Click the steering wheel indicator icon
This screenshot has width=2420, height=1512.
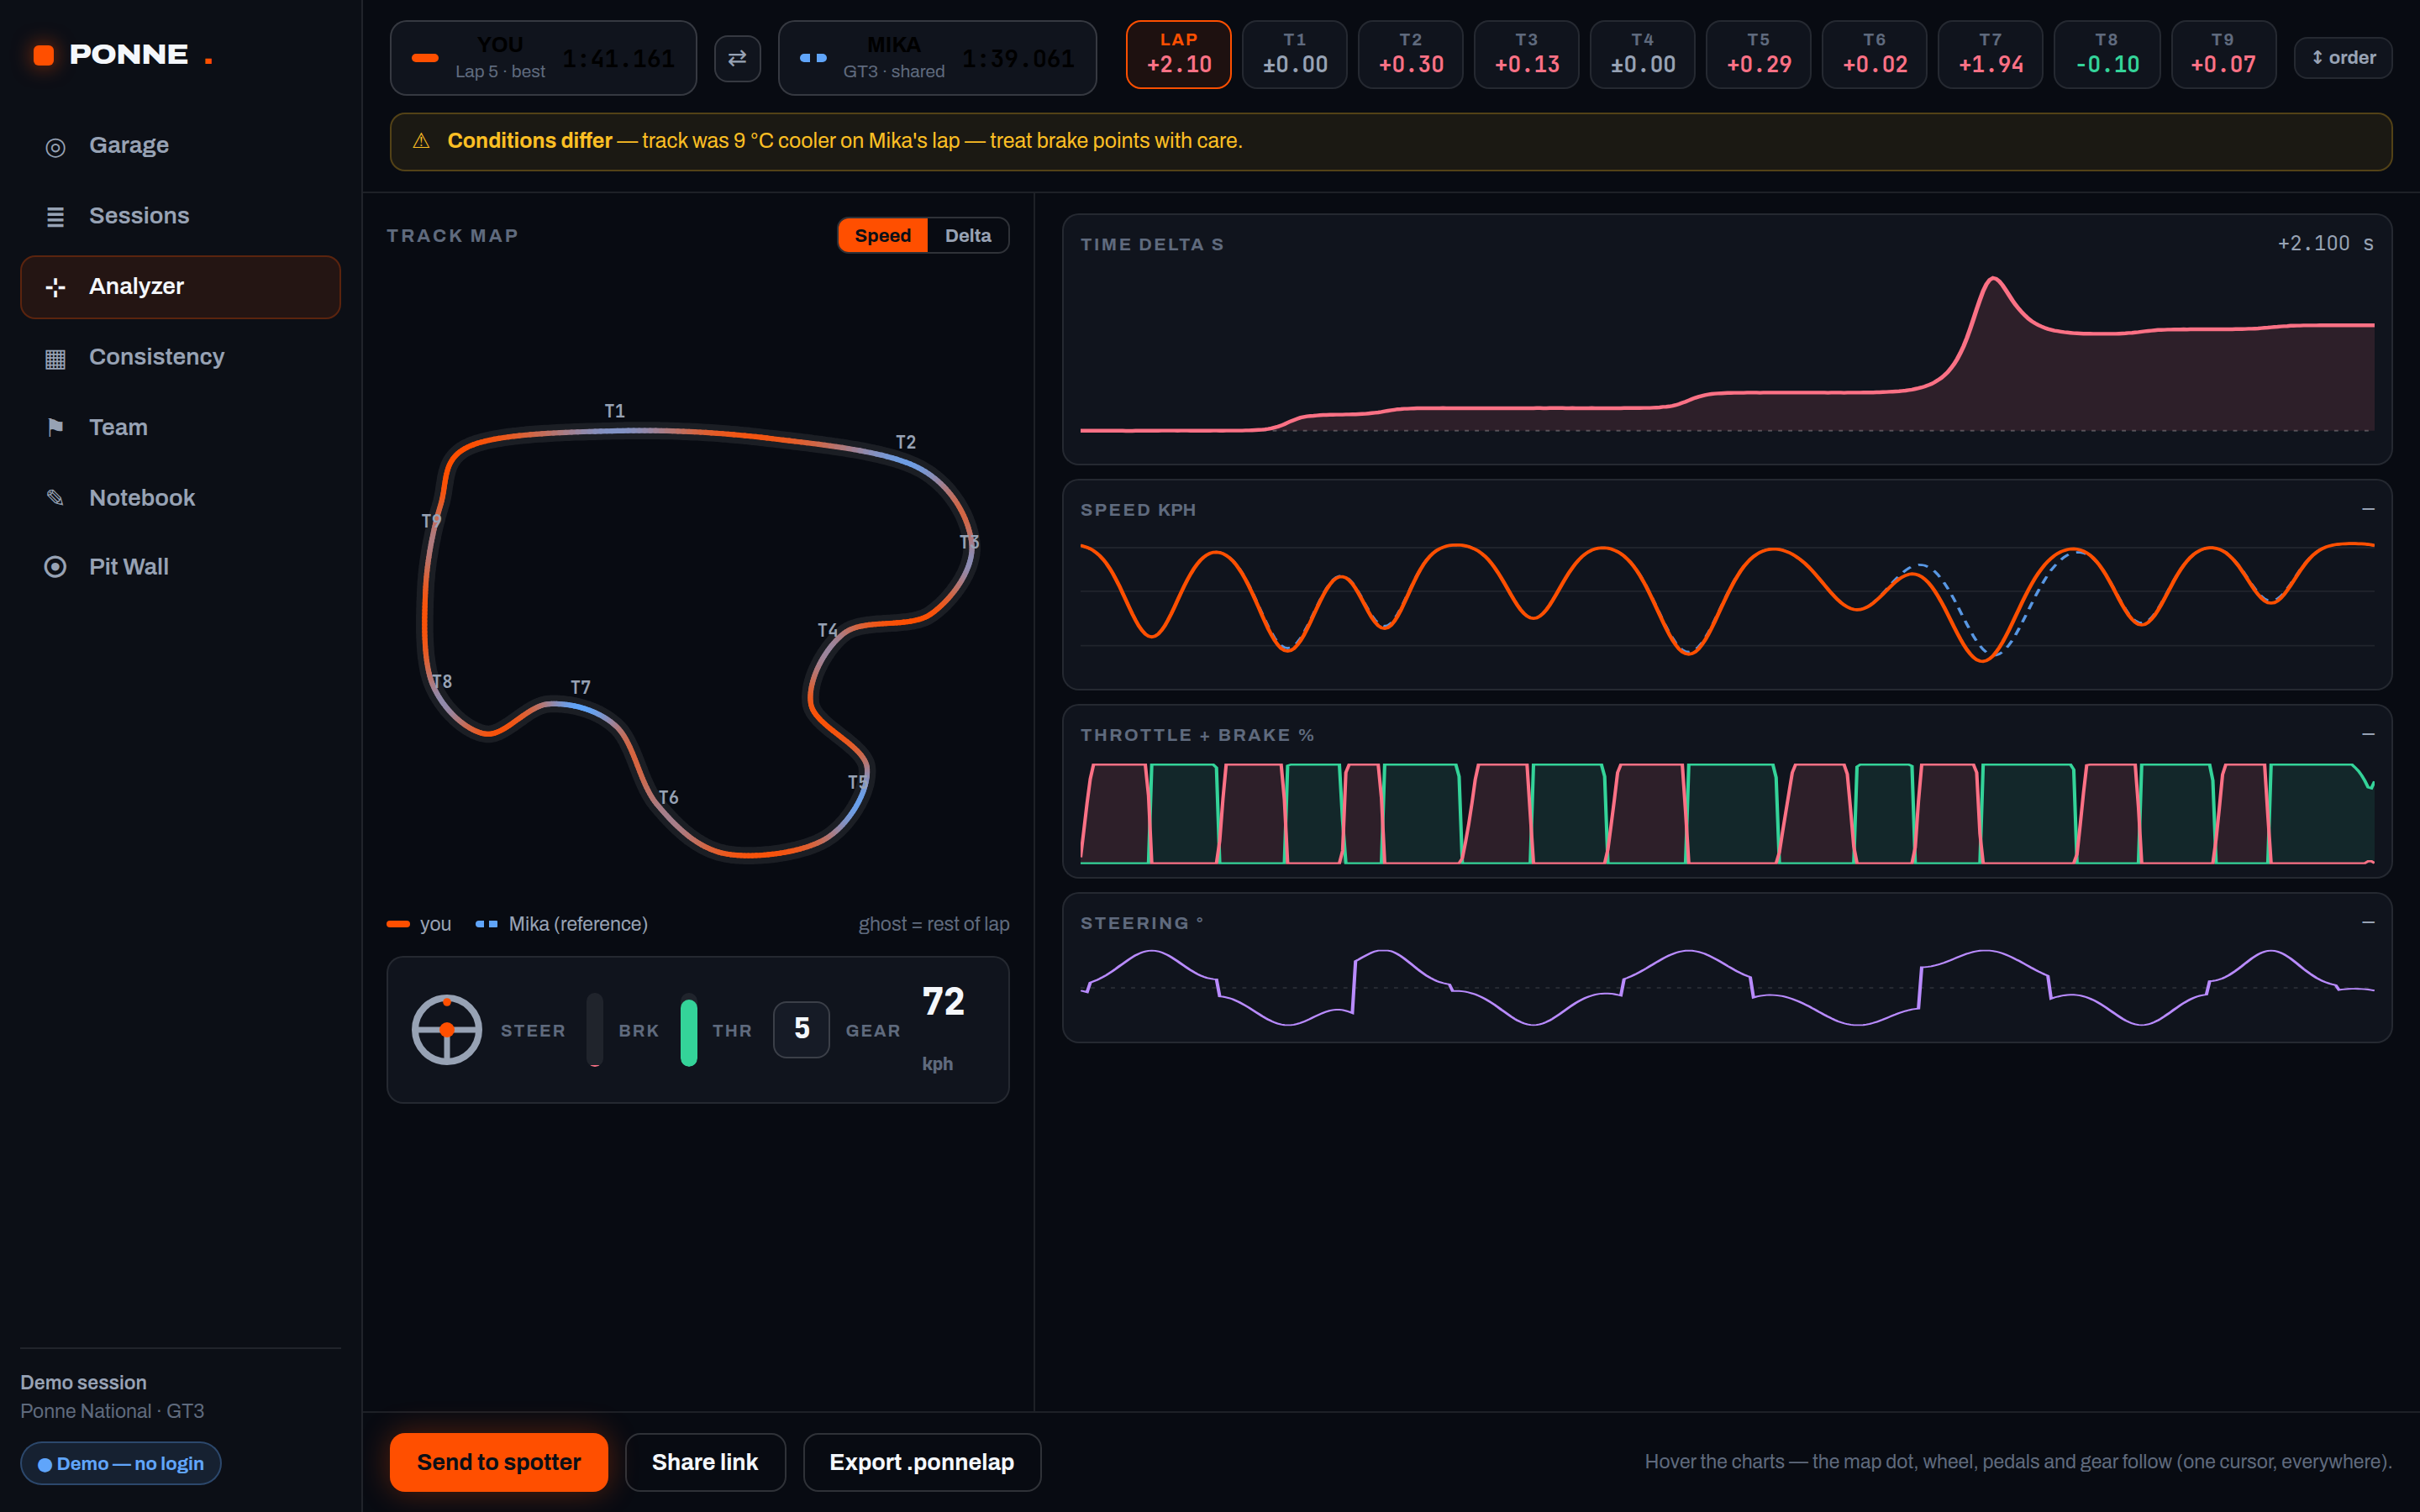447,1030
